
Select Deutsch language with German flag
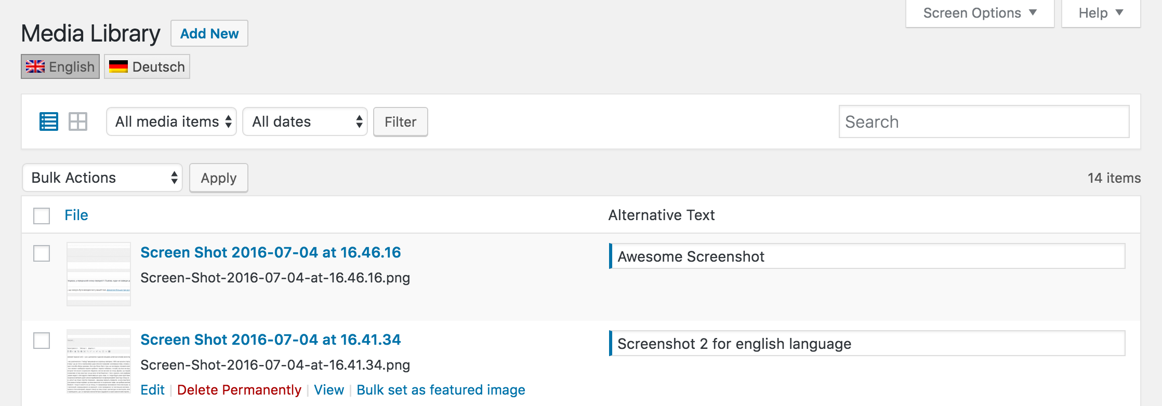(147, 66)
